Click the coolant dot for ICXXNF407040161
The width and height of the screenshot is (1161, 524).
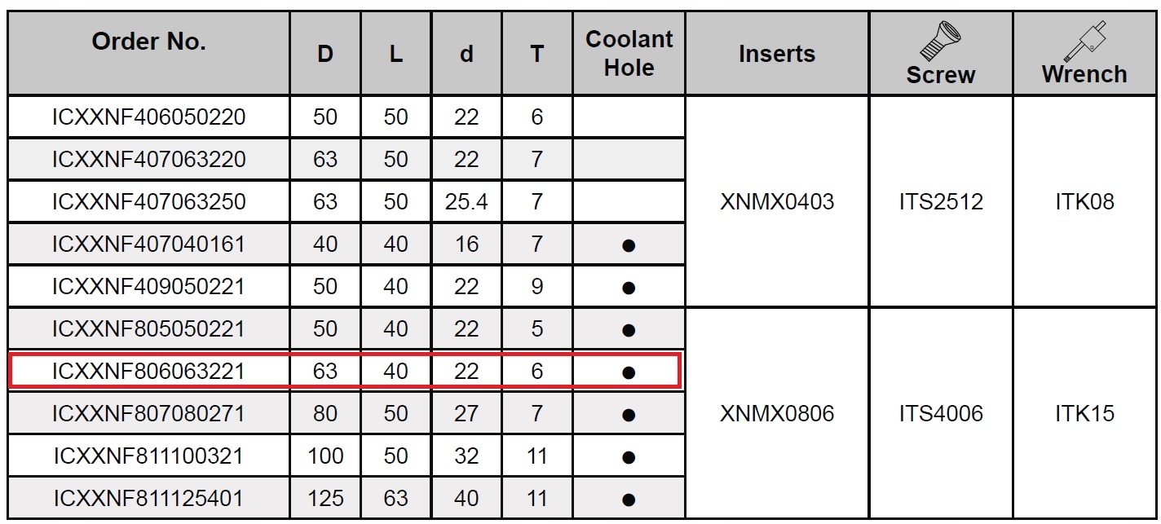point(628,244)
